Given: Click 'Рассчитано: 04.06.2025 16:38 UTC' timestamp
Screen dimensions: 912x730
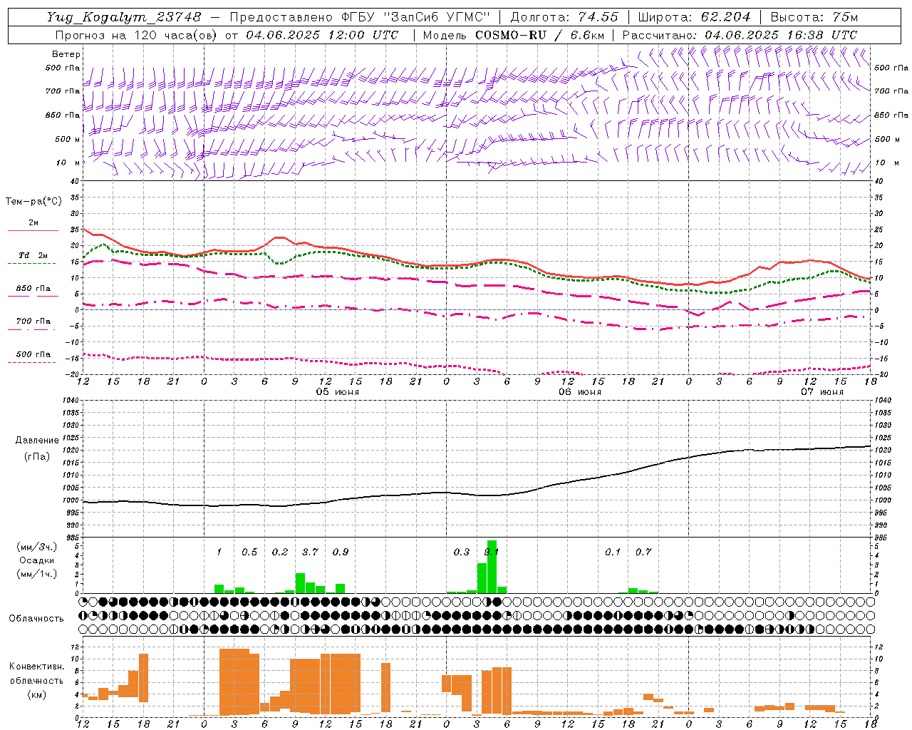Looking at the screenshot, I should (740, 35).
